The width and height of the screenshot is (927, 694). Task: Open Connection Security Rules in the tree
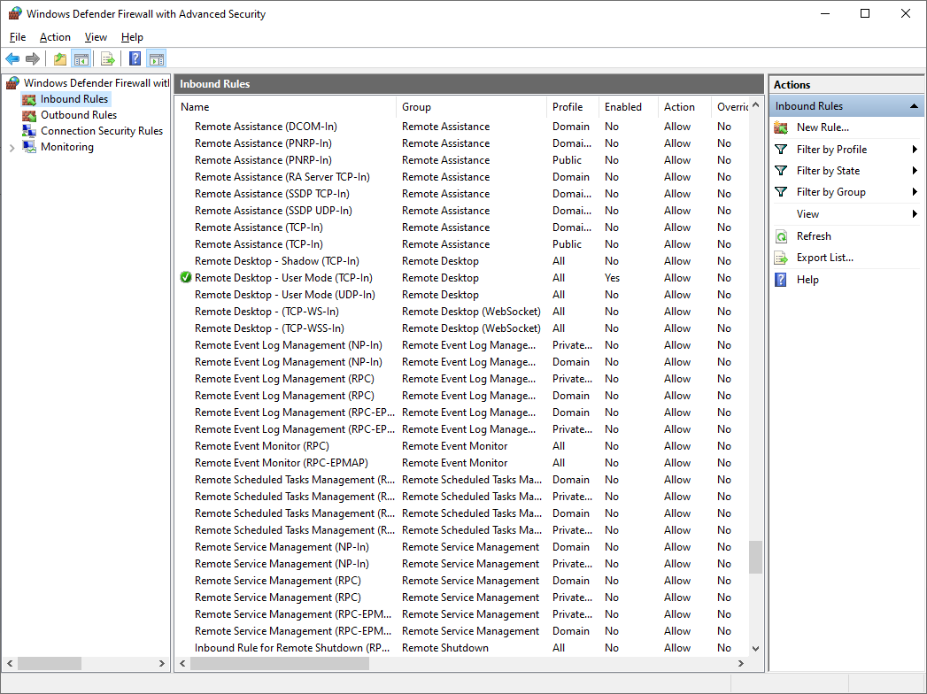101,131
